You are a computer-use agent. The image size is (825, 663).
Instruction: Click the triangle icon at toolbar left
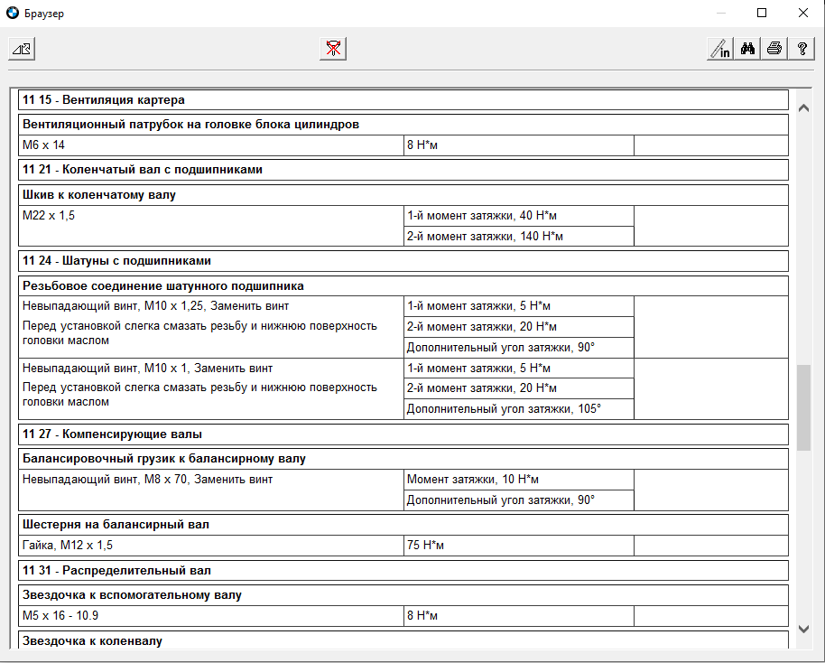click(x=22, y=49)
